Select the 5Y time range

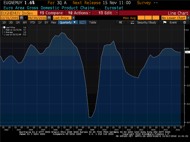tap(46, 22)
